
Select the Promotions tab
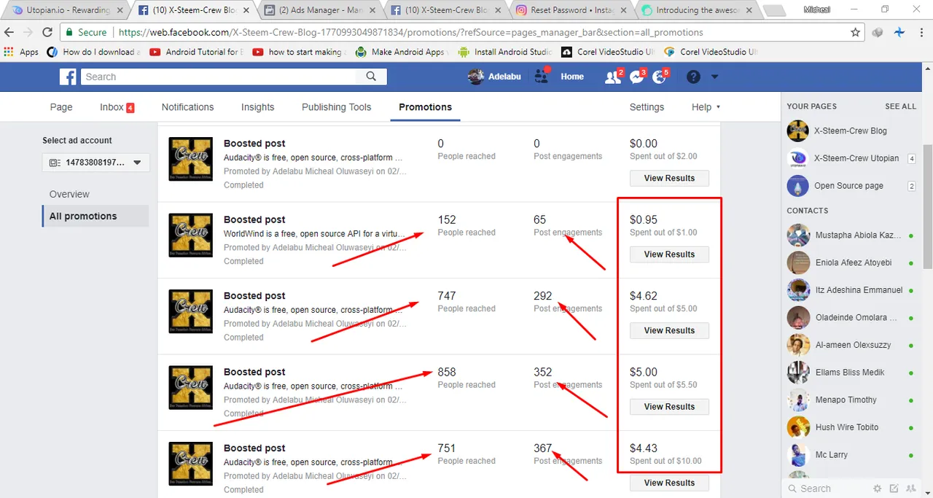tap(426, 107)
